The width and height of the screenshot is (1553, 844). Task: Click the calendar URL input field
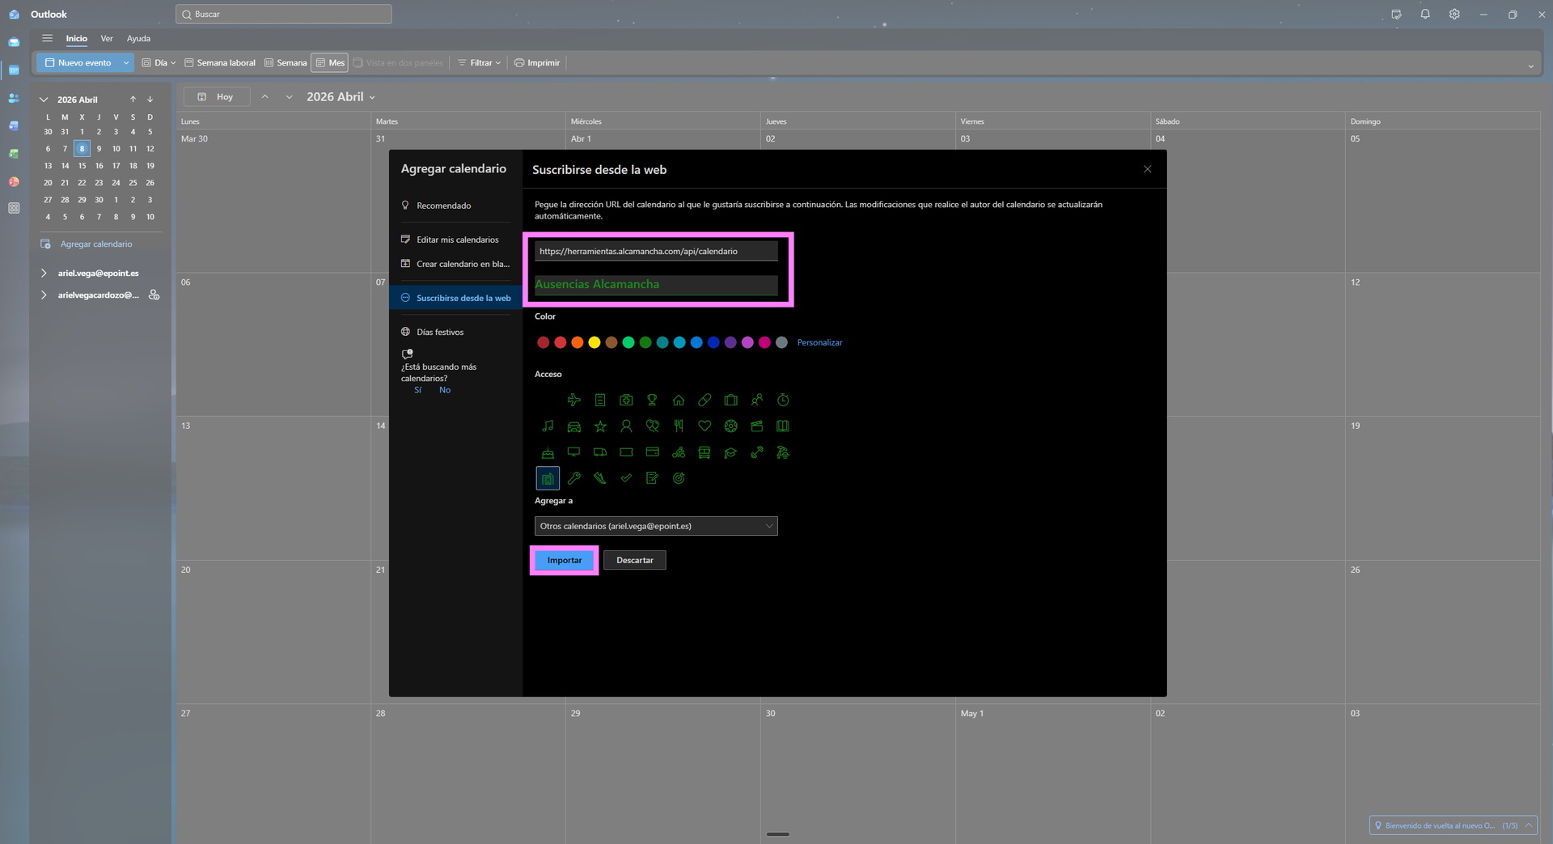655,252
